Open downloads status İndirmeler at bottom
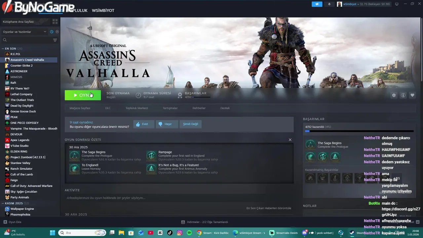423x238 pixels. point(205,222)
